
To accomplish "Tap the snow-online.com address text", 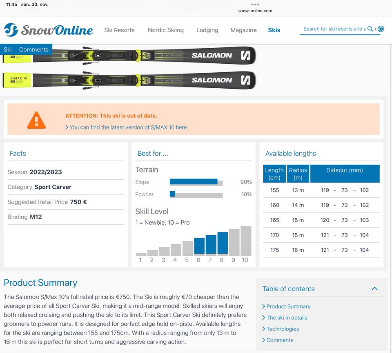I will (x=255, y=11).
